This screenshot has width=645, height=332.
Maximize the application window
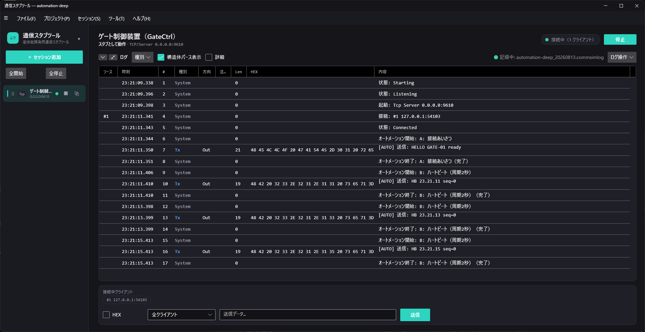coord(621,6)
